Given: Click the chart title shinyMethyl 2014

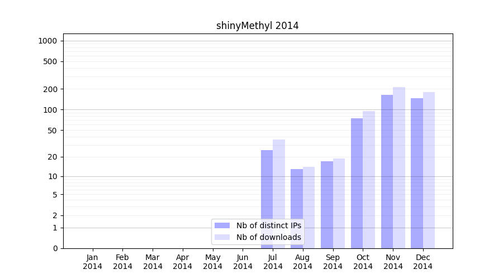Looking at the screenshot, I should [x=258, y=26].
